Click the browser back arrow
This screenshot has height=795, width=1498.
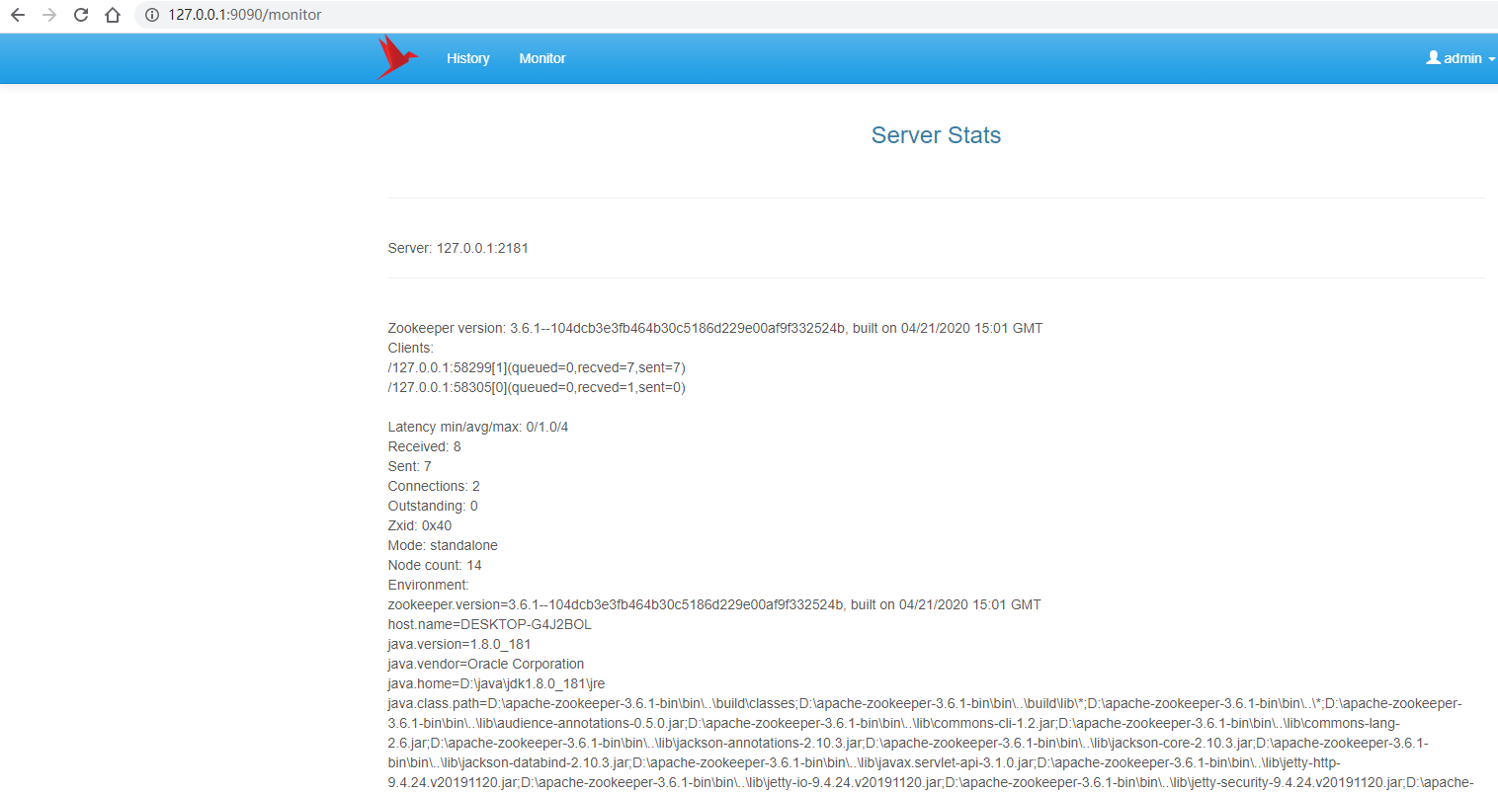pyautogui.click(x=18, y=15)
